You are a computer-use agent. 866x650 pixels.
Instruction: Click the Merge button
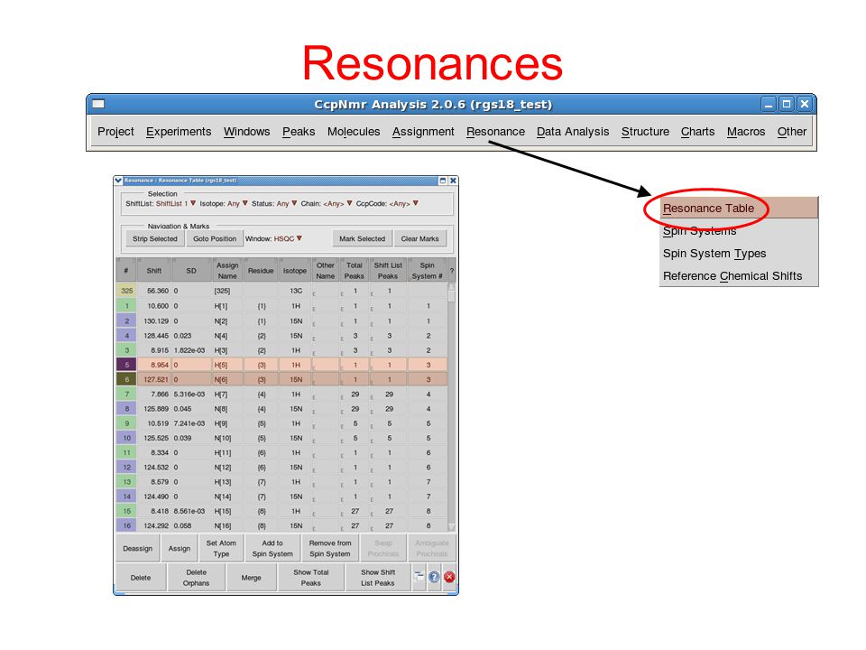251,578
